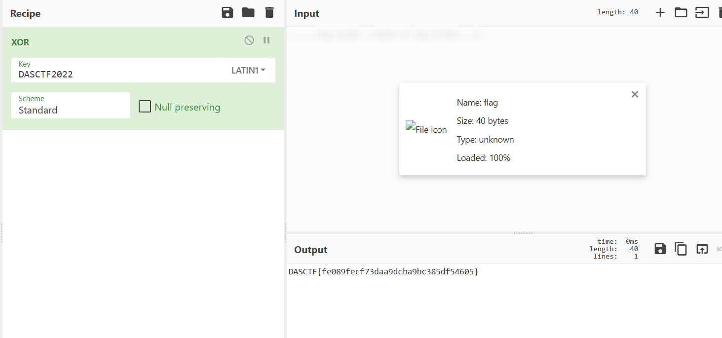
Task: Click the input length: 40 indicator
Action: coord(618,12)
